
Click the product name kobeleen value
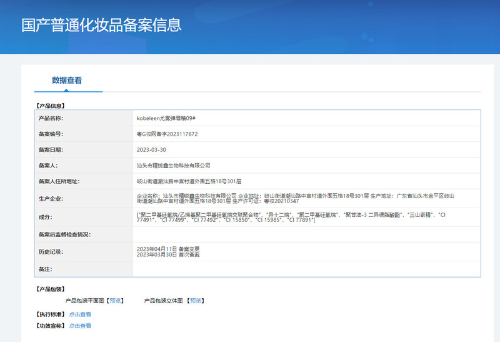[x=167, y=118]
